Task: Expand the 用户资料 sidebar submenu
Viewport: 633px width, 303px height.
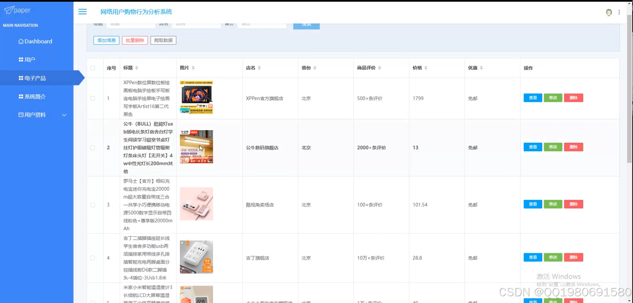Action: point(64,115)
